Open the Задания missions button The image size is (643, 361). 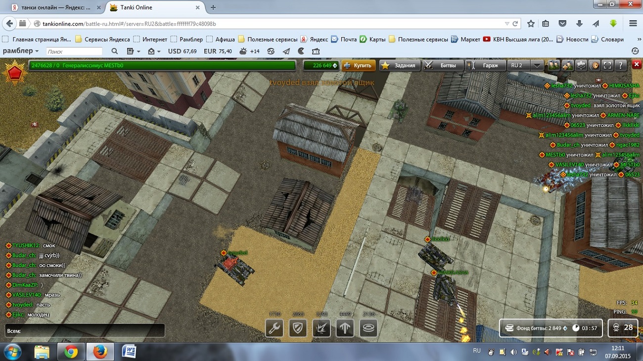[400, 65]
